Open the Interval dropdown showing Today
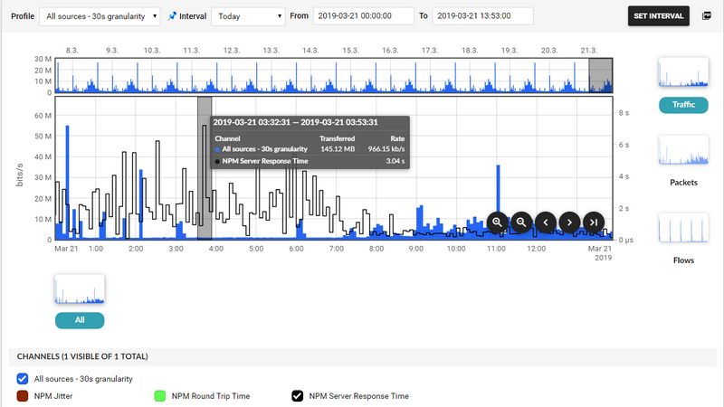This screenshot has width=724, height=407. coord(248,16)
